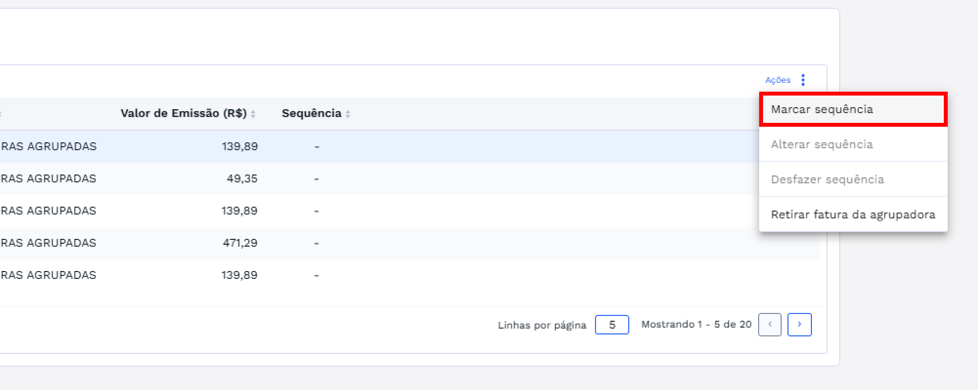Click the Ações link label
Image resolution: width=978 pixels, height=390 pixels.
point(778,80)
